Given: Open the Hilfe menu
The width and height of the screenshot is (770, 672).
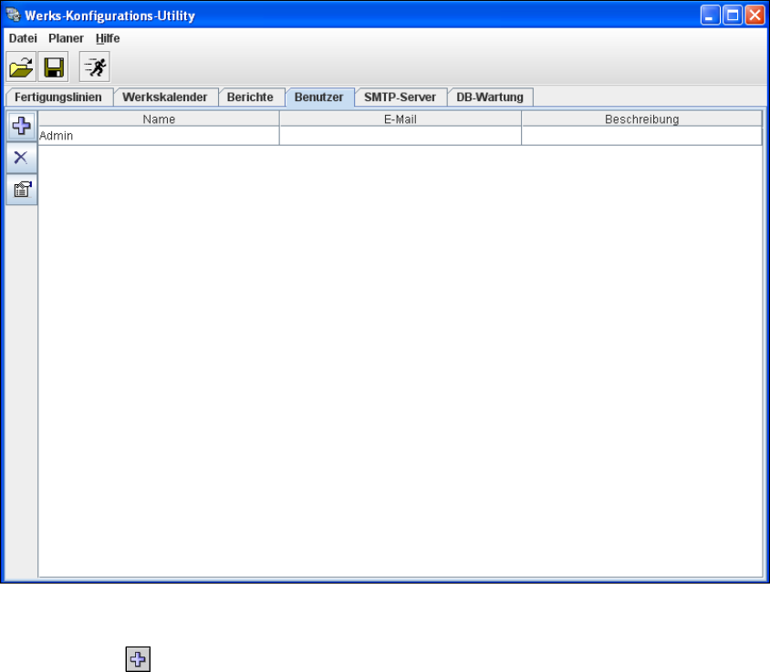Looking at the screenshot, I should (x=108, y=38).
